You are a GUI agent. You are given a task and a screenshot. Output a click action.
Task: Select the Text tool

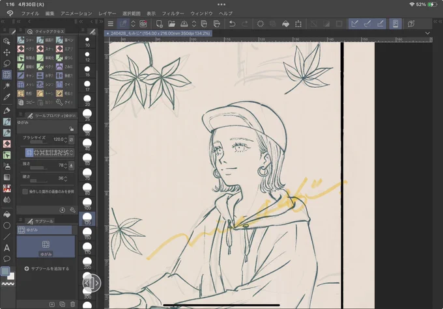7,248
